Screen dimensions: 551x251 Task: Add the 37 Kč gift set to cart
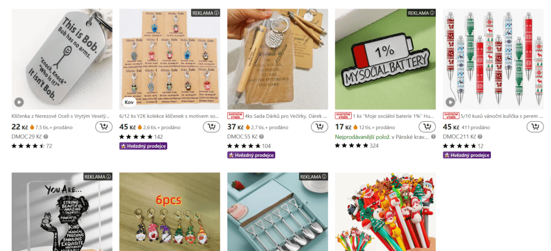pyautogui.click(x=320, y=127)
